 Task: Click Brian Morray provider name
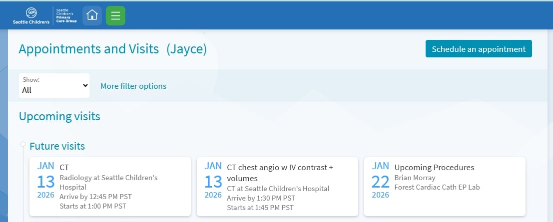coord(415,178)
